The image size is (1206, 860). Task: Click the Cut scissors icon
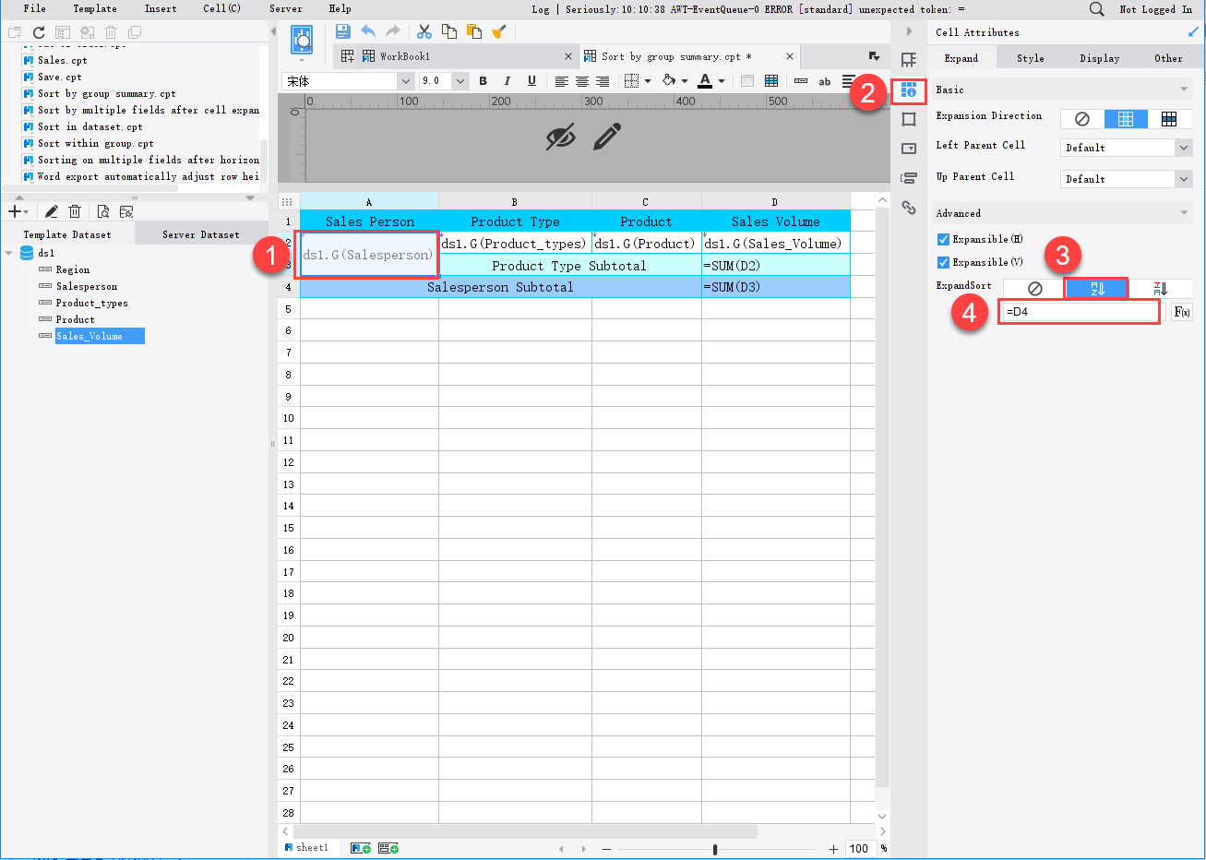coord(424,31)
